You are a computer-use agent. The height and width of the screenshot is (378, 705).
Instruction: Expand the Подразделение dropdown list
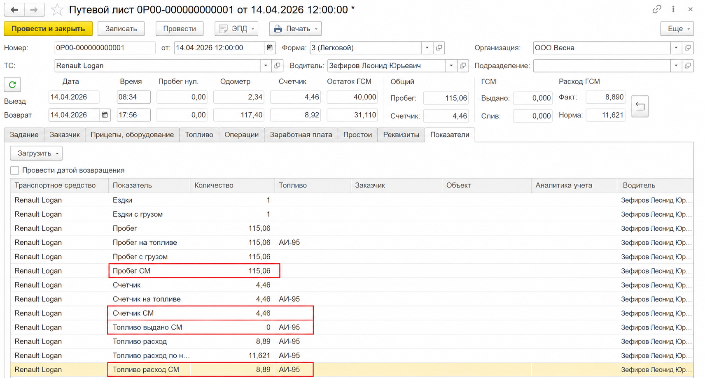click(676, 66)
